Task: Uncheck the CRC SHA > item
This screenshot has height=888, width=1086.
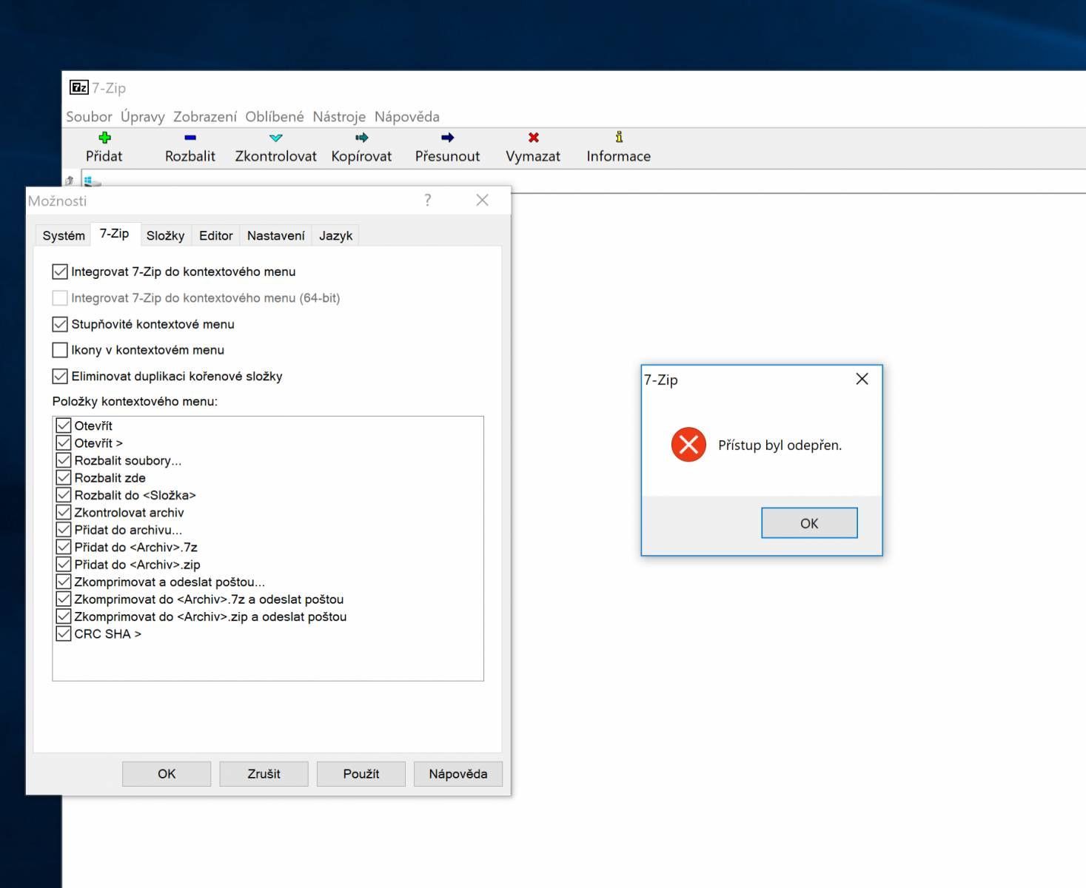Action: pos(64,634)
